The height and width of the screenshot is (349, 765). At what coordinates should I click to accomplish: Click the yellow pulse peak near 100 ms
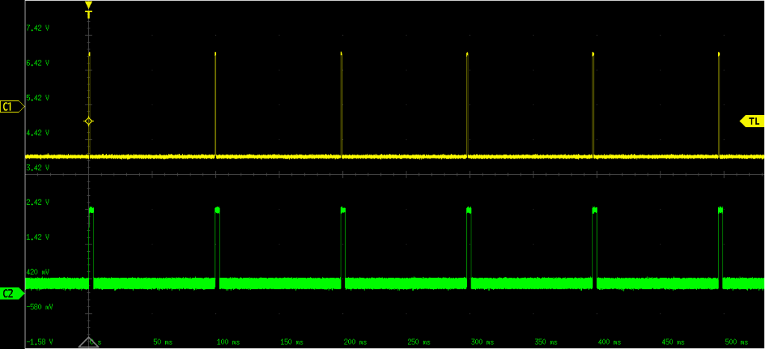[x=215, y=55]
